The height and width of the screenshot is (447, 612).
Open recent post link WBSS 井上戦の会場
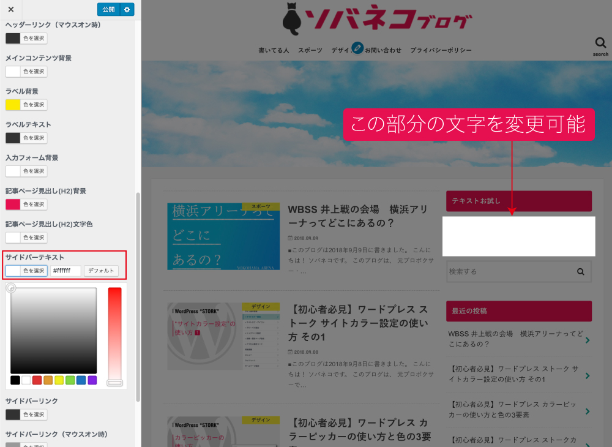click(515, 339)
